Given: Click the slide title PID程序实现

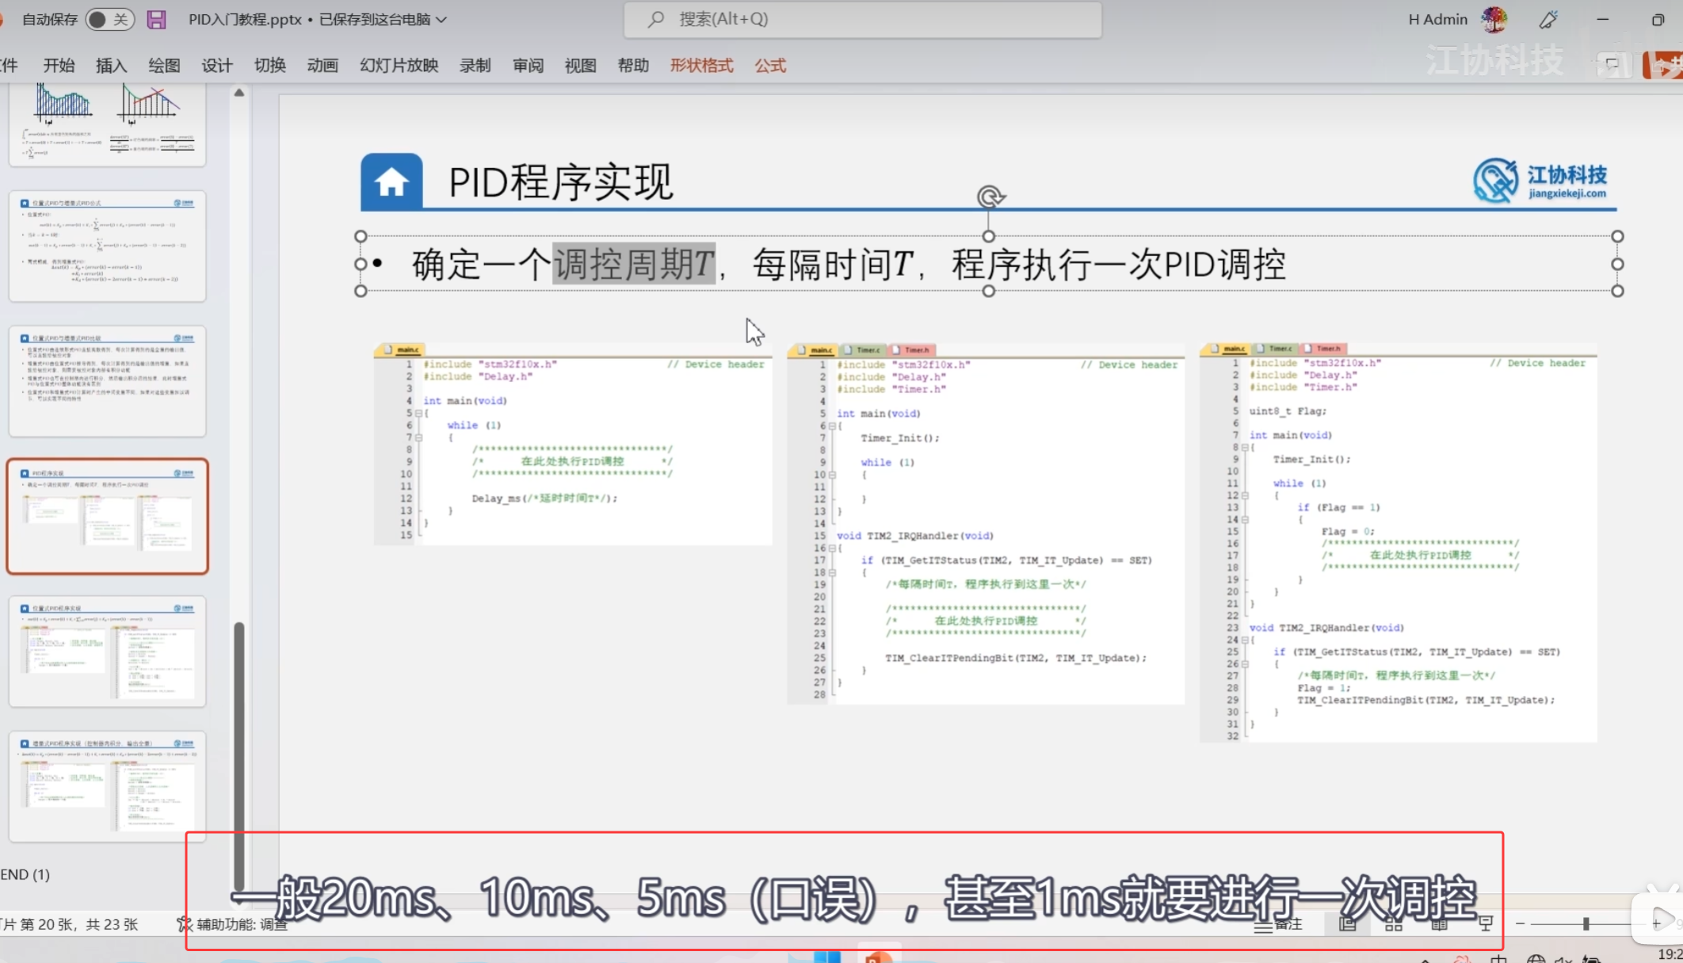Looking at the screenshot, I should 560,182.
